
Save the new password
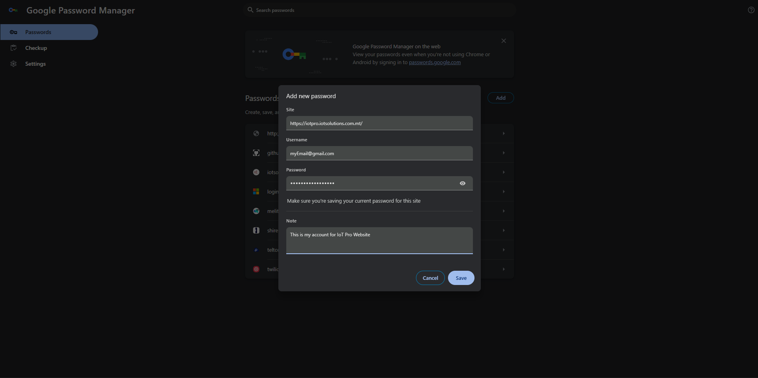pyautogui.click(x=461, y=278)
